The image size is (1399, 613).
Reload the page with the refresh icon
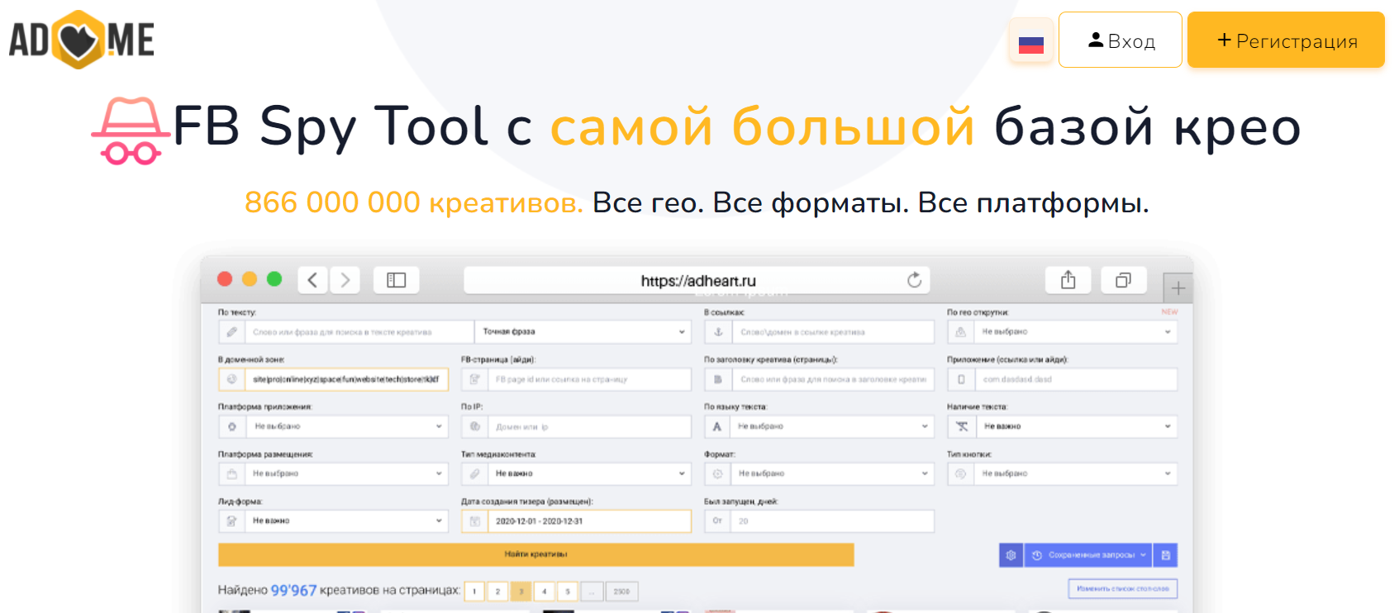tap(914, 280)
